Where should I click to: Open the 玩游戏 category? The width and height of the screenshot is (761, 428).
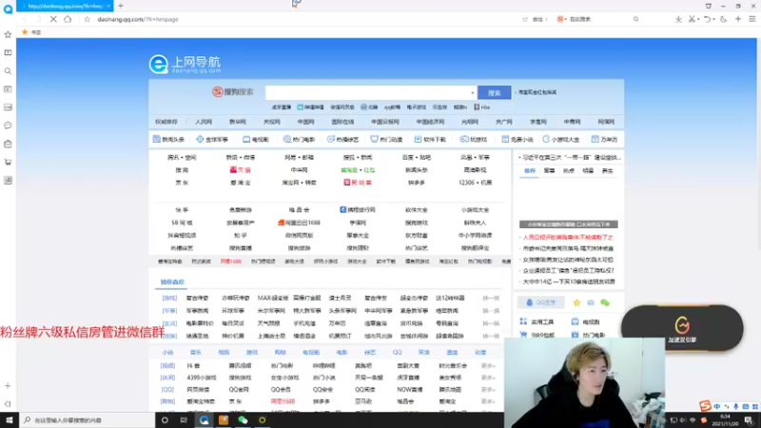[473, 139]
